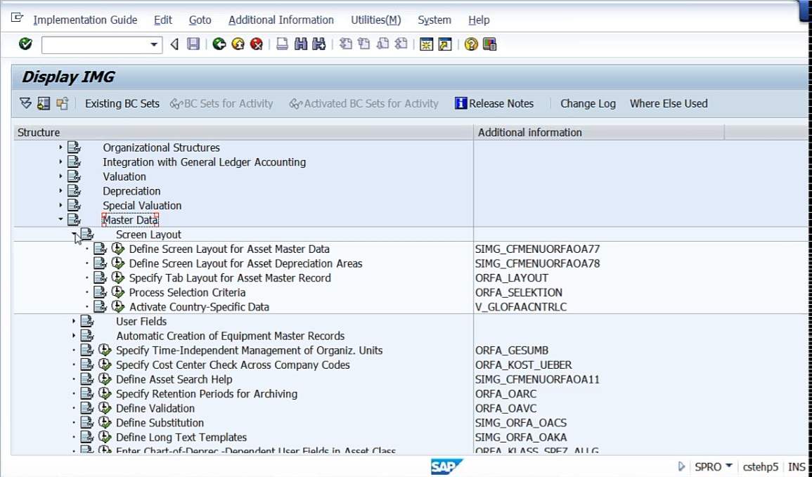Expand the User Fields node
Viewport: 812px width, 477px height.
[x=74, y=321]
